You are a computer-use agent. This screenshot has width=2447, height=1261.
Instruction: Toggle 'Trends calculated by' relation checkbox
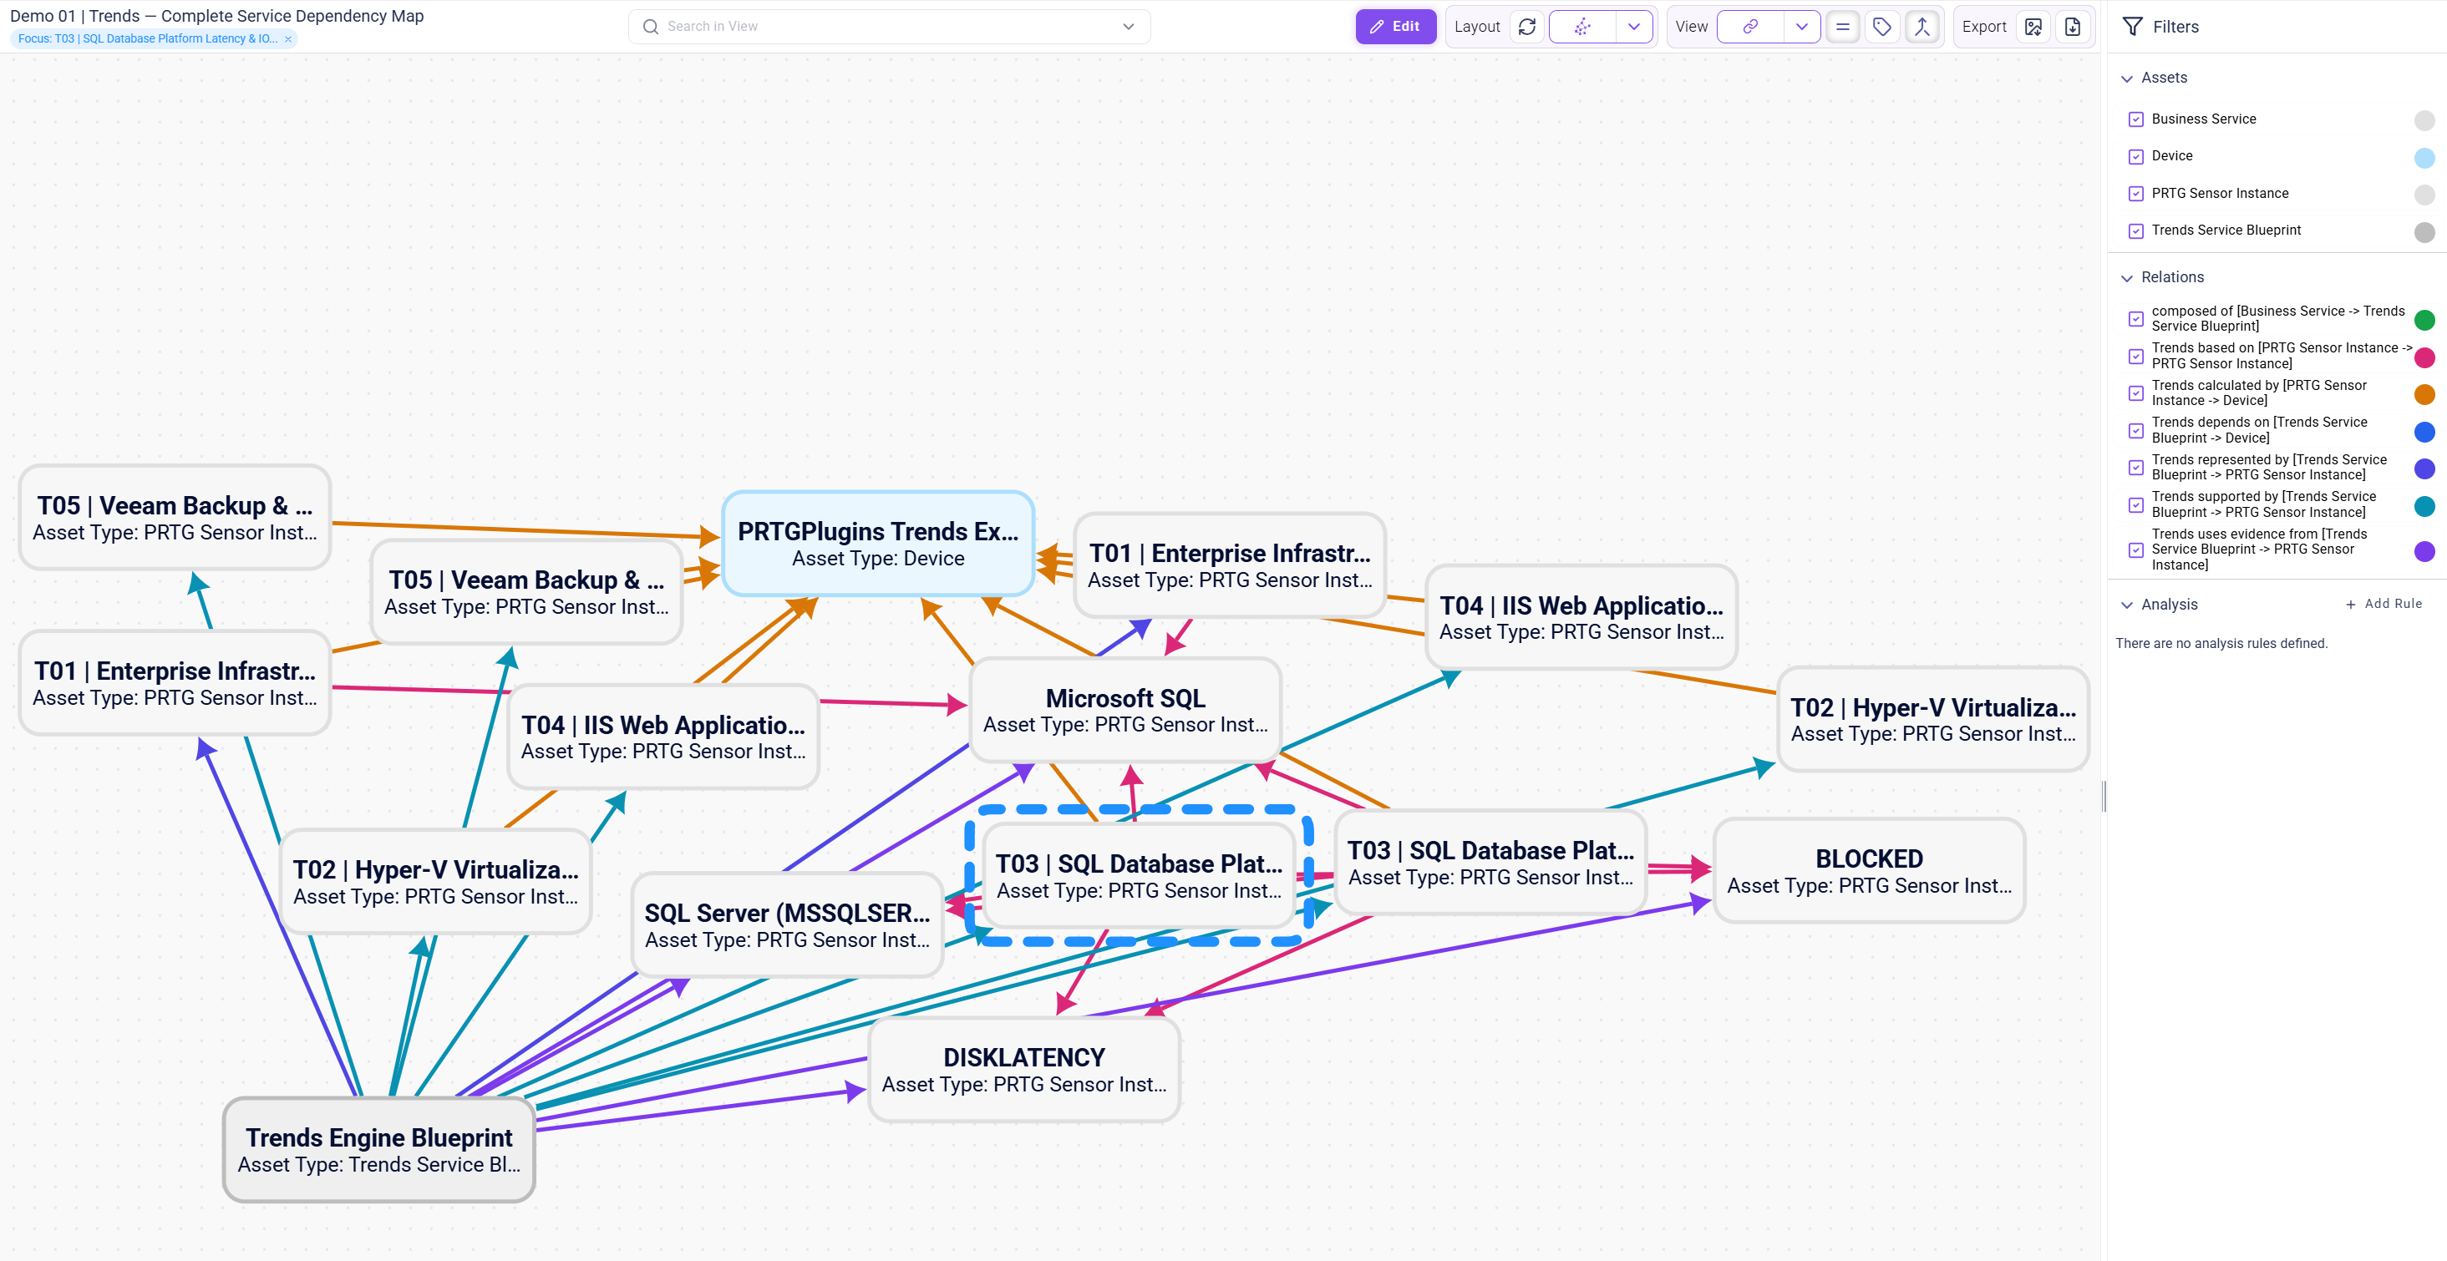(x=2135, y=393)
